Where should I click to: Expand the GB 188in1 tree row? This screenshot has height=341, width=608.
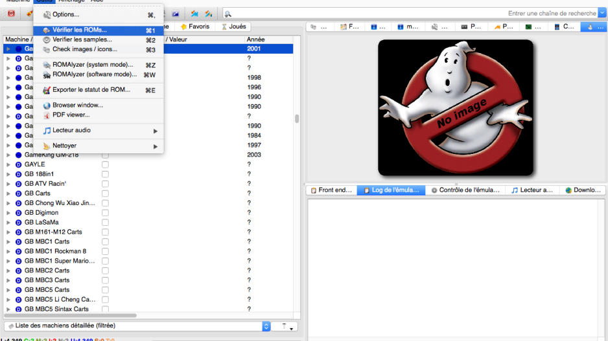click(8, 174)
